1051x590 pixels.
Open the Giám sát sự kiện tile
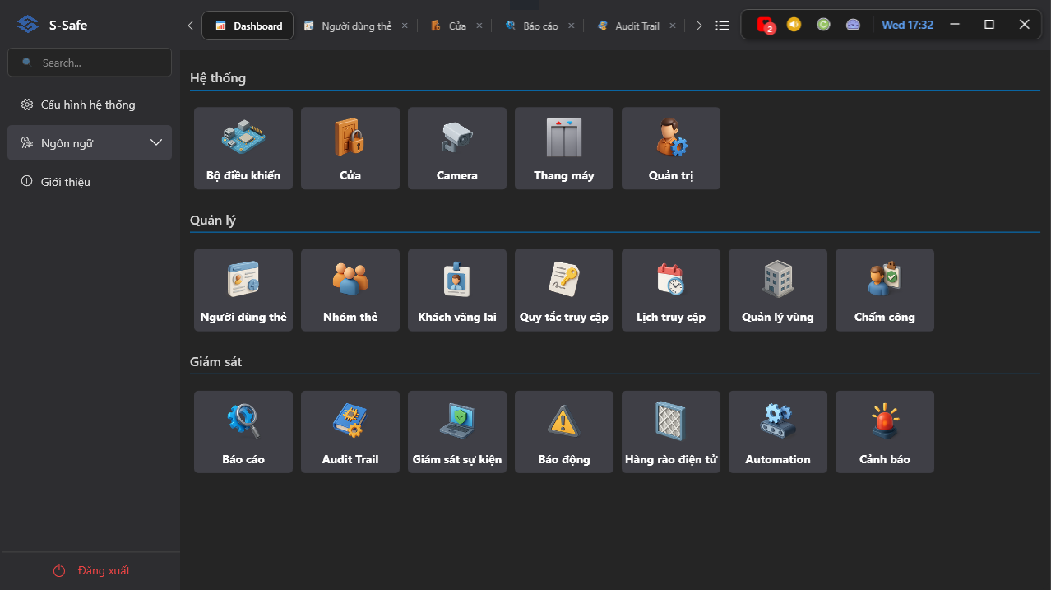point(457,432)
